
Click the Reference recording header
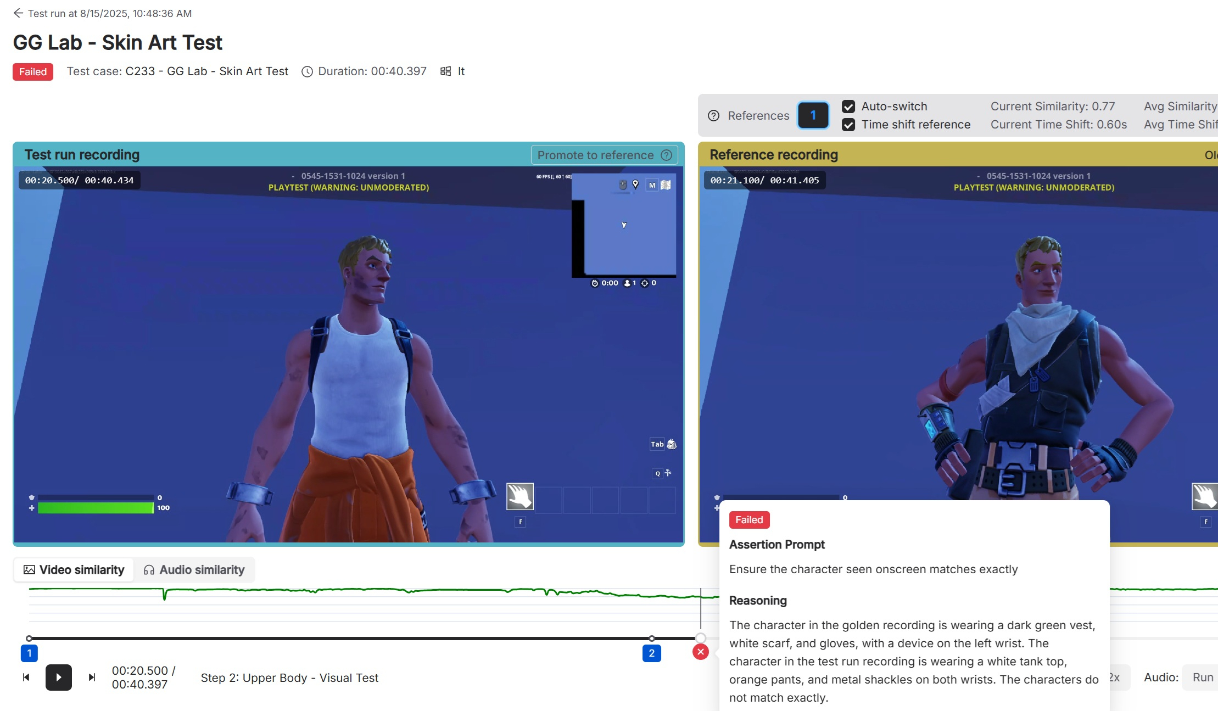coord(774,155)
